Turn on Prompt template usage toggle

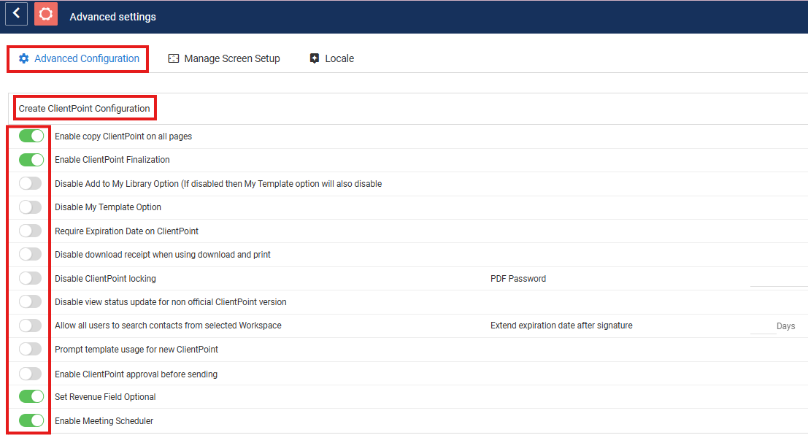[31, 349]
